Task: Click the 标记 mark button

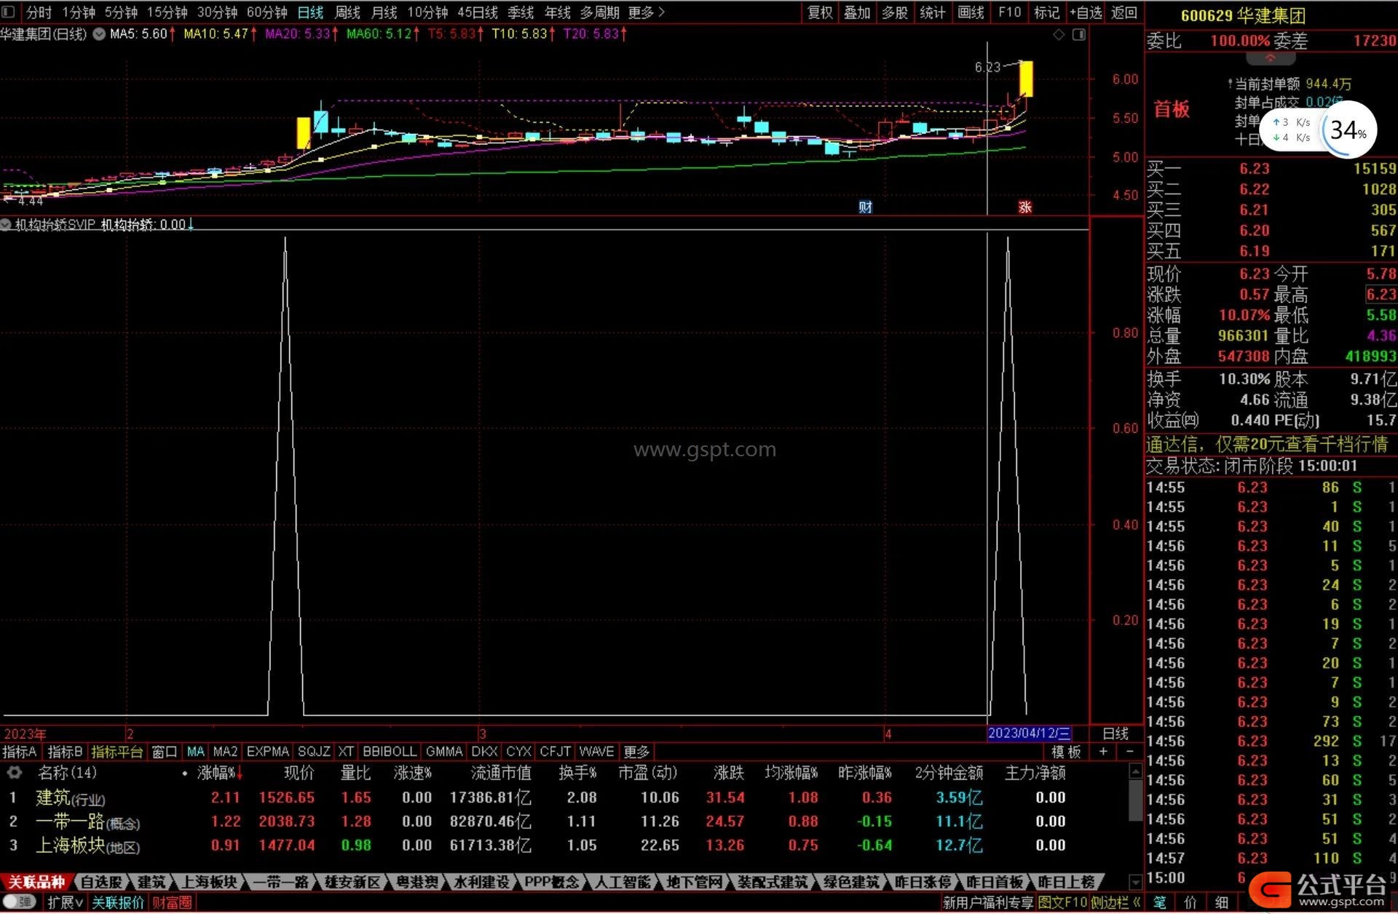Action: (x=1047, y=12)
